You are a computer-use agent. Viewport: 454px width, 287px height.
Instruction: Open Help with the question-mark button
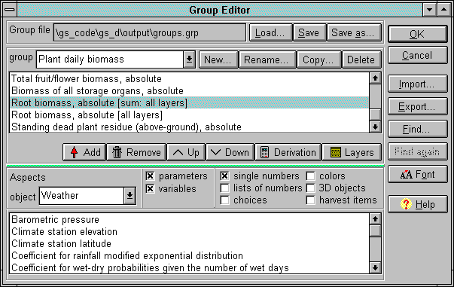[x=418, y=204]
